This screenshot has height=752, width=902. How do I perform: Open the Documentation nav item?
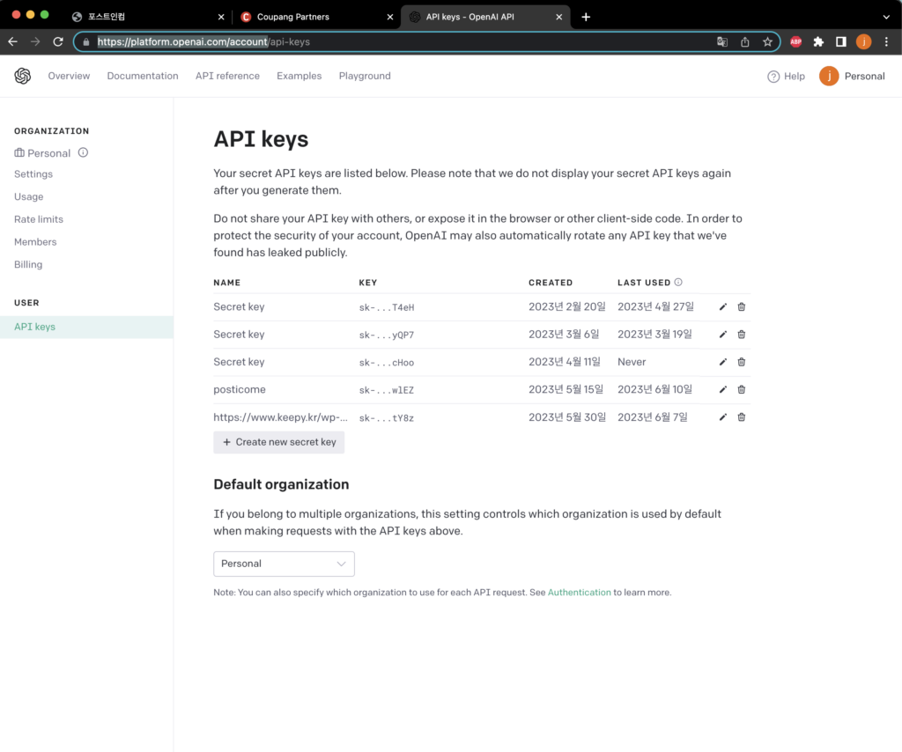point(143,76)
